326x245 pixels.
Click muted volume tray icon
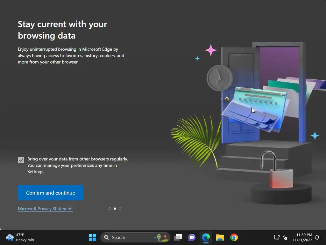coord(285,237)
